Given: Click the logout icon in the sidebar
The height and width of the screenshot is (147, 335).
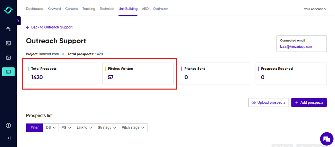Looking at the screenshot, I should point(8,138).
